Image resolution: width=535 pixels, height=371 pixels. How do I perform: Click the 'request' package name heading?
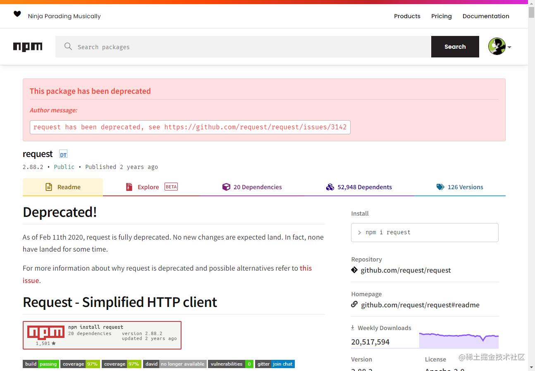click(38, 154)
